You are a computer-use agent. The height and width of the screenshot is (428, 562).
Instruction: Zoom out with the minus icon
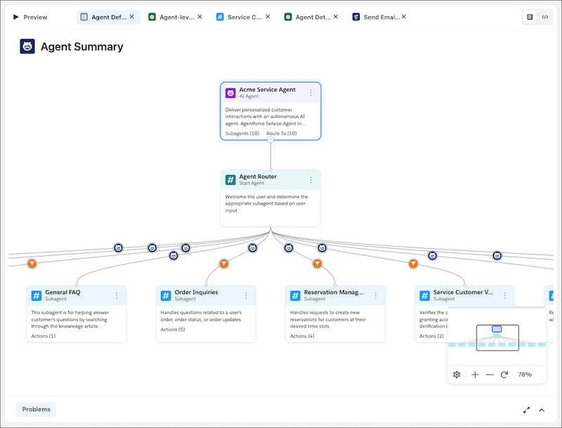490,375
